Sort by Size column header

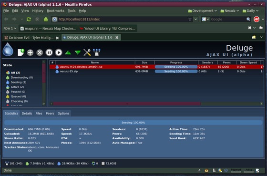point(144,62)
